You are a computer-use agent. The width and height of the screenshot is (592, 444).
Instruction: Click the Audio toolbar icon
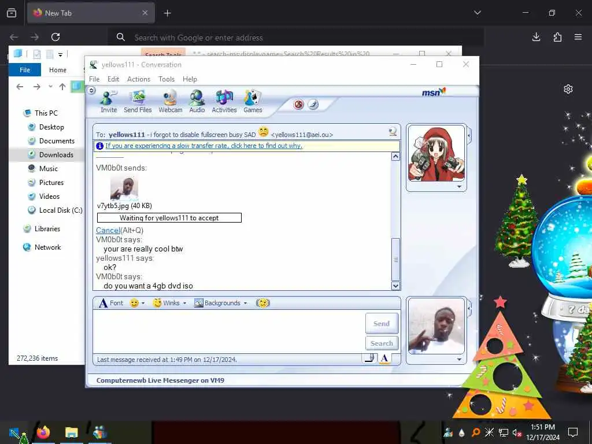[197, 102]
